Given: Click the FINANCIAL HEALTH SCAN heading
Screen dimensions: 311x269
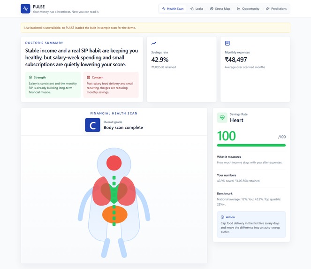Looking at the screenshot, I should click(x=114, y=113).
